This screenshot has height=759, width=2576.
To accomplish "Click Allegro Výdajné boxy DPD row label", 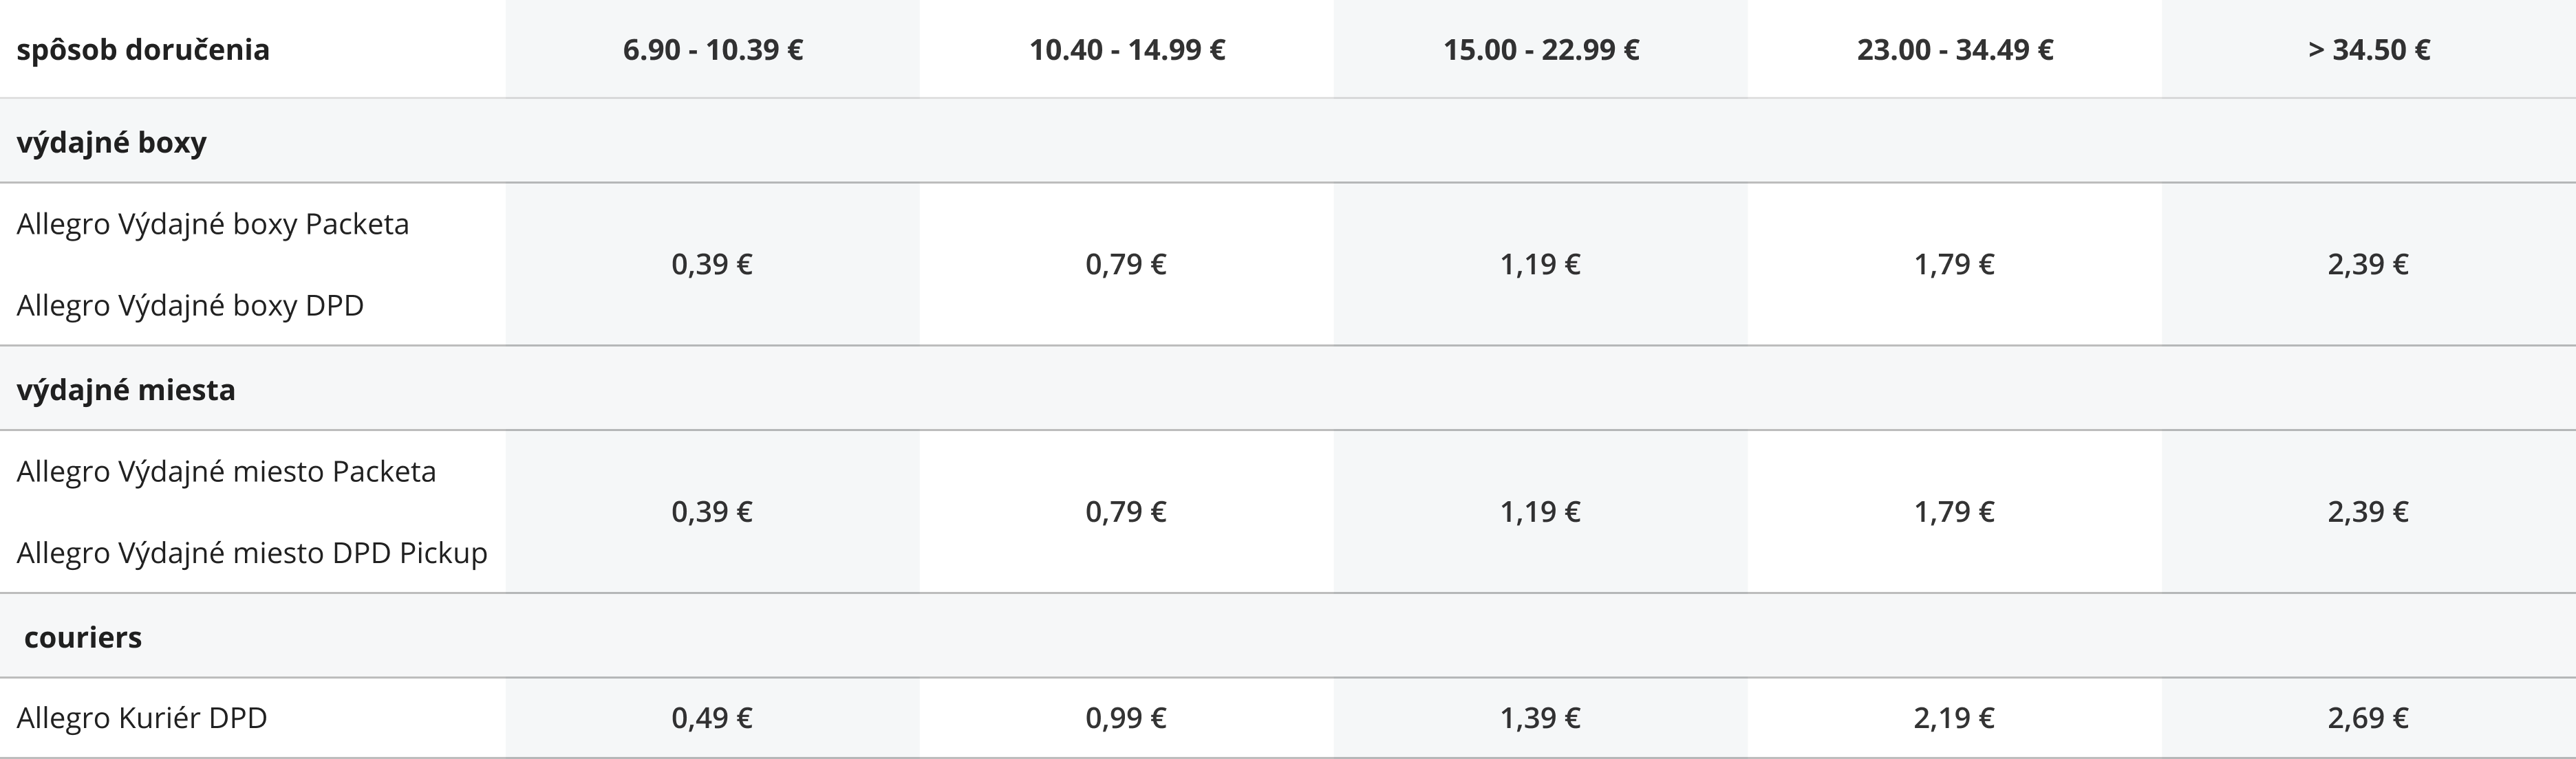I will 190,306.
